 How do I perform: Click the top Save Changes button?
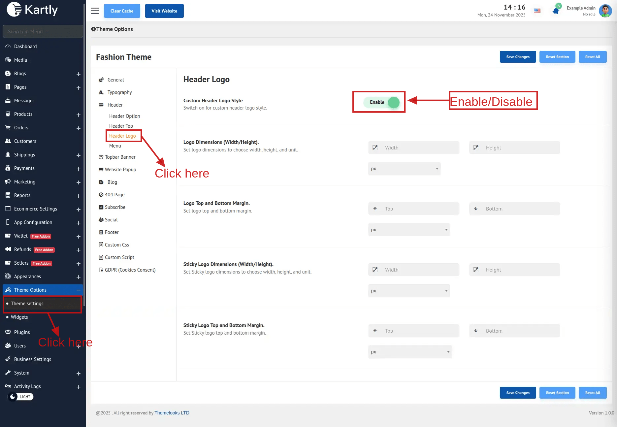tap(518, 57)
